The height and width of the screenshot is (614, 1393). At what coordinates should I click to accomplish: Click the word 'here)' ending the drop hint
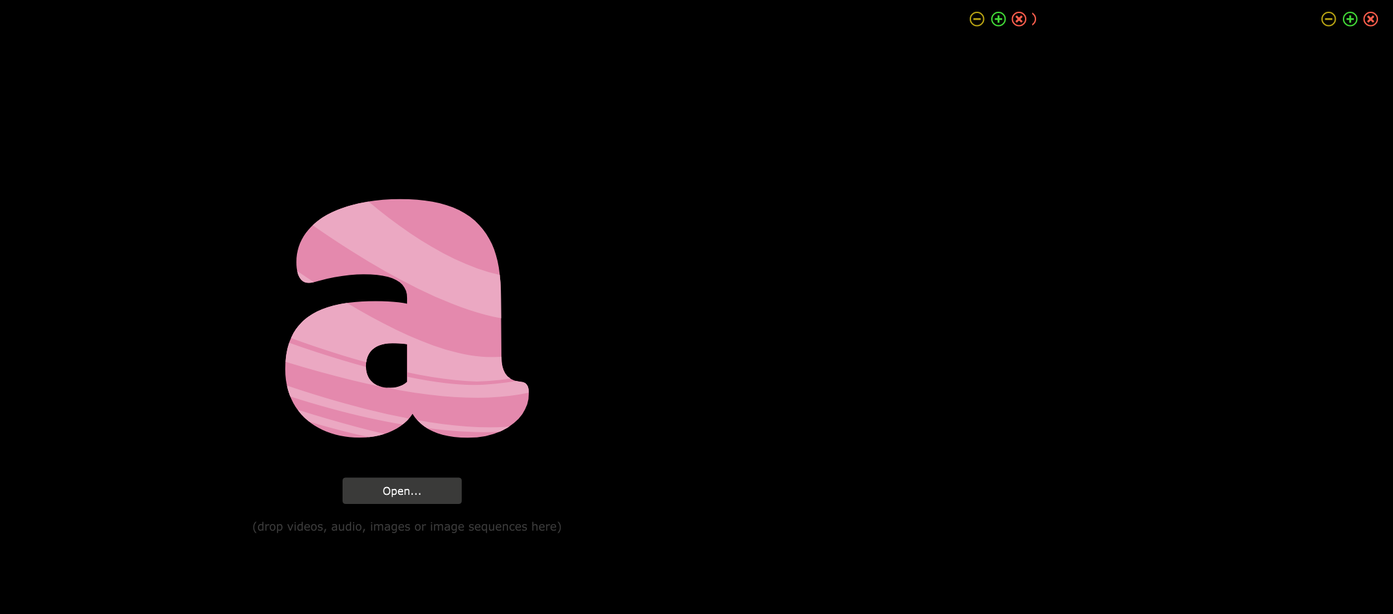(546, 527)
